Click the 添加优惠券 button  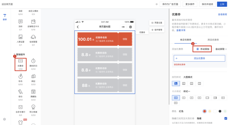pos(199,58)
